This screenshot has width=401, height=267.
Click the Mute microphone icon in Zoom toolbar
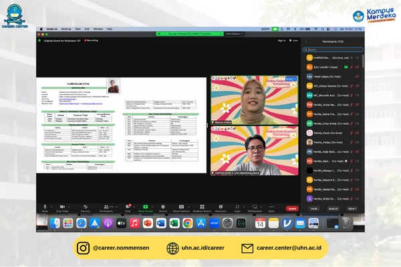45,205
